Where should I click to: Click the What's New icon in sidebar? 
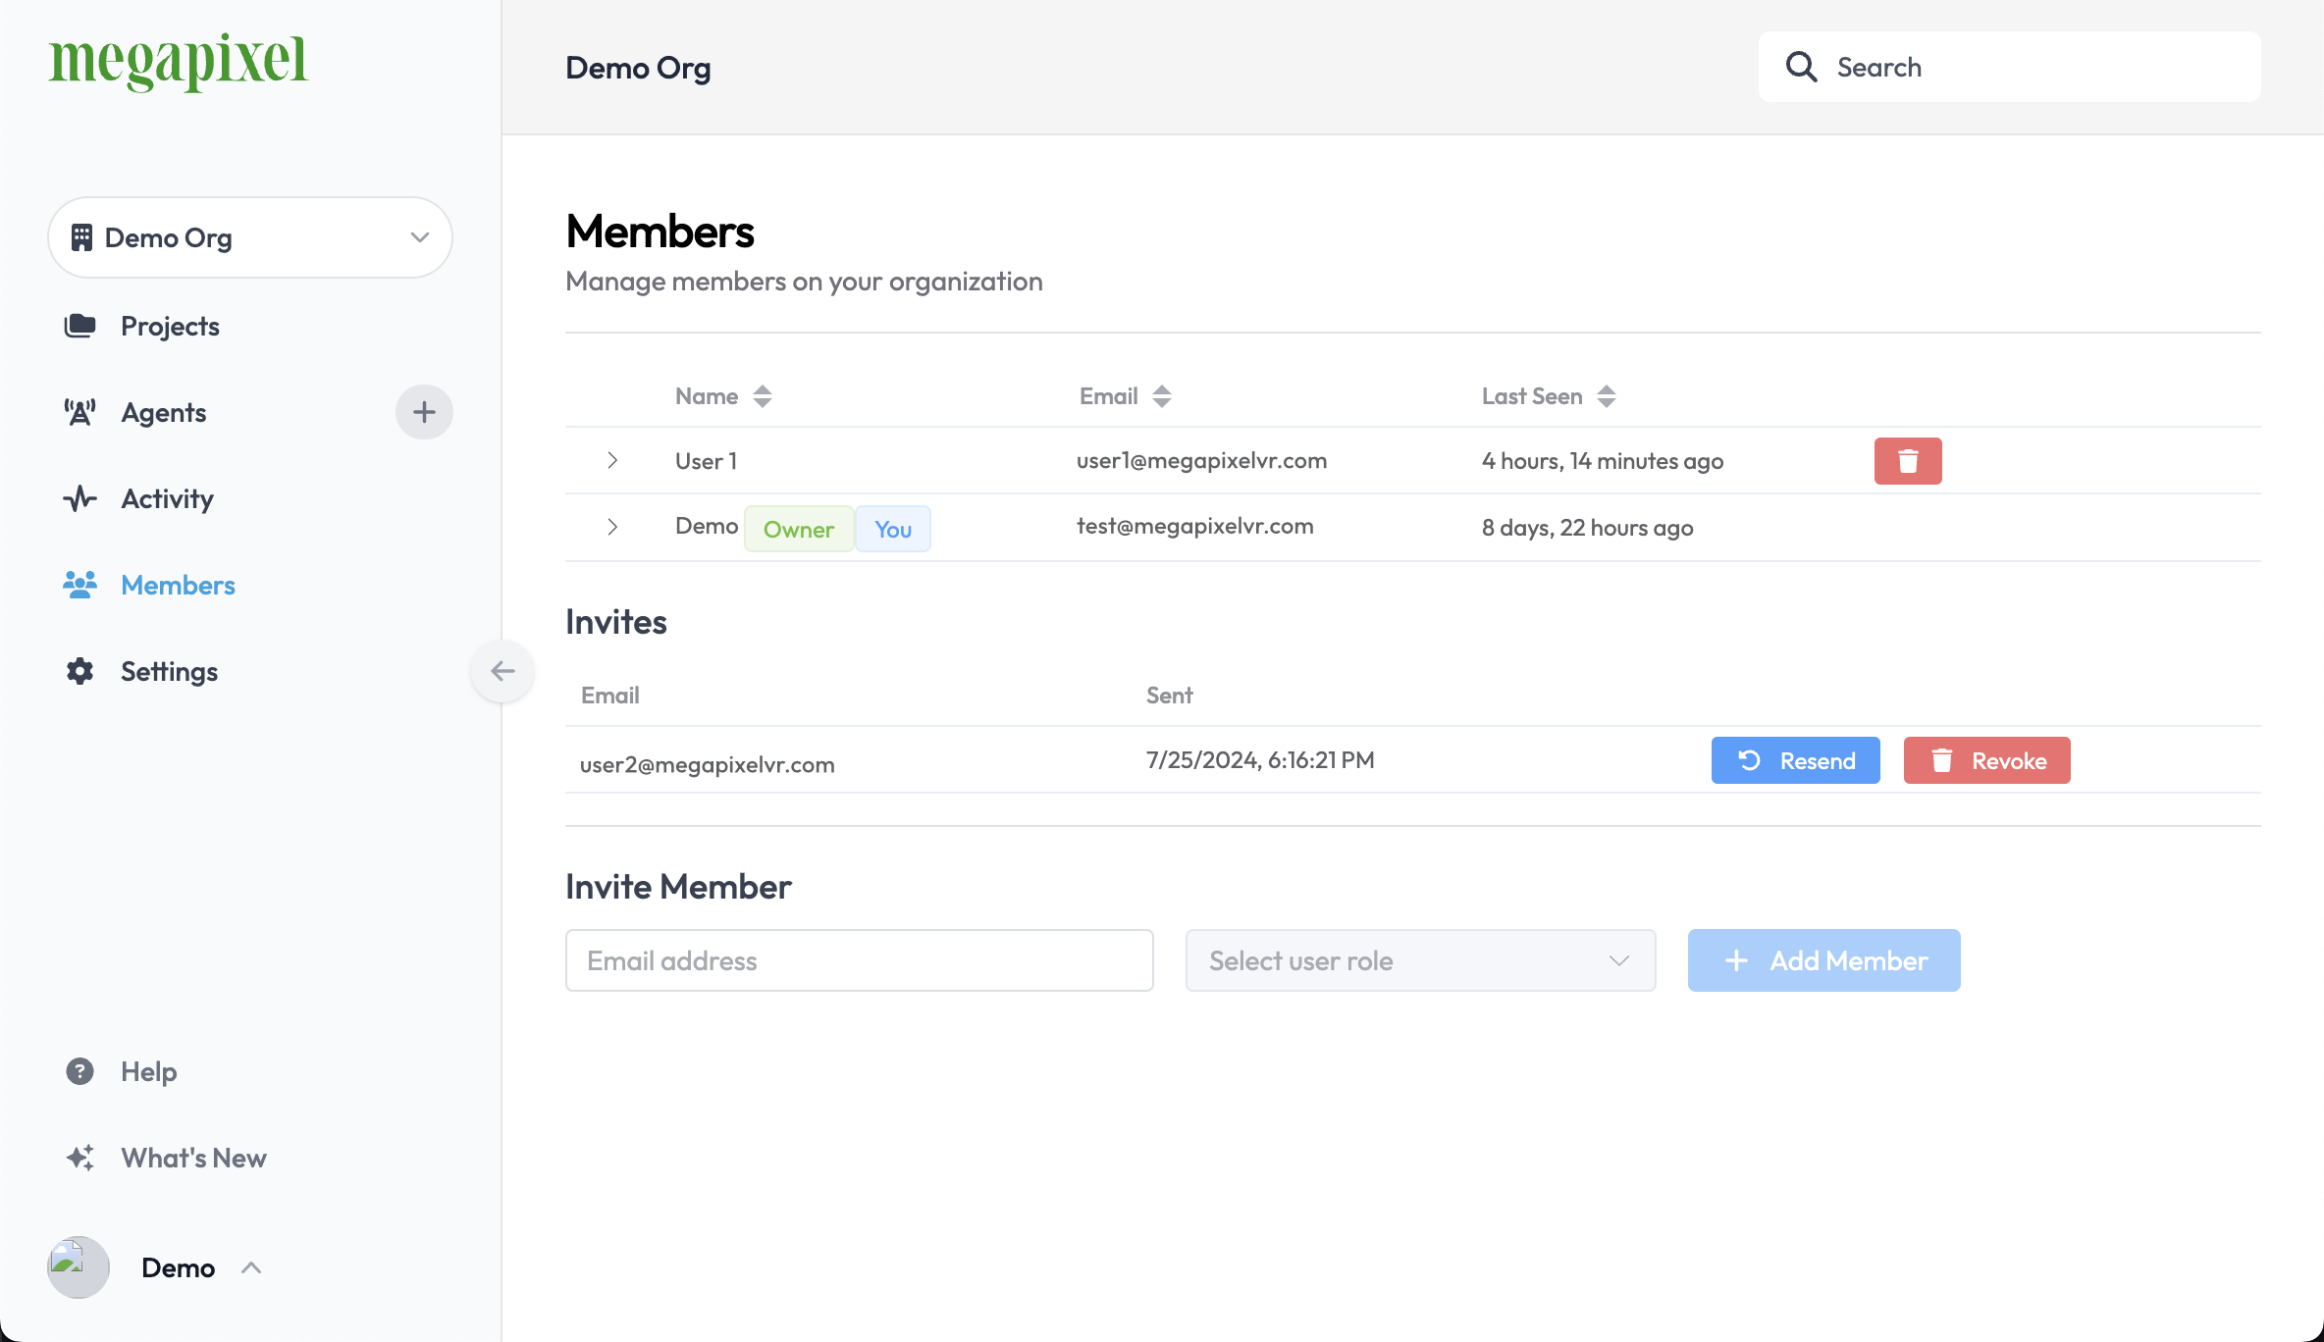click(79, 1157)
